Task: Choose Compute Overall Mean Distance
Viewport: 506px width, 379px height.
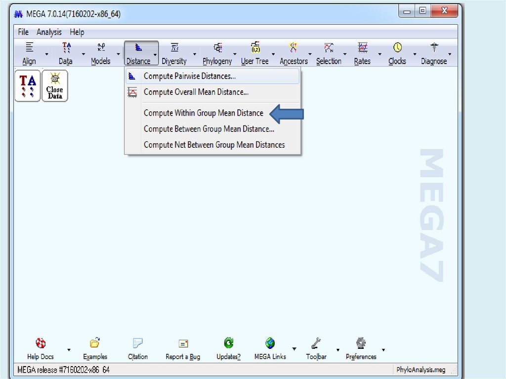Action: point(212,92)
